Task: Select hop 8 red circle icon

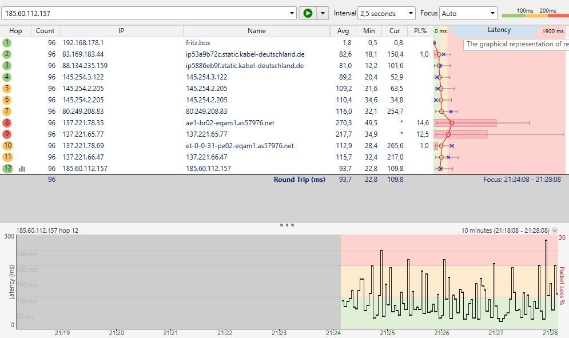Action: tap(7, 123)
